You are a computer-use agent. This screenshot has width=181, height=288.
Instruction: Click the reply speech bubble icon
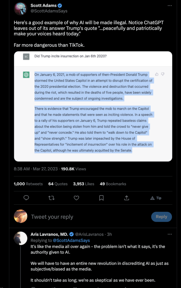26,198
